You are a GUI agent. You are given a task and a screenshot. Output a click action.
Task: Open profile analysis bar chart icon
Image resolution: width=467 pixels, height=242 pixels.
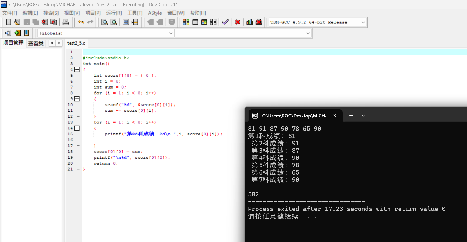tap(250, 22)
